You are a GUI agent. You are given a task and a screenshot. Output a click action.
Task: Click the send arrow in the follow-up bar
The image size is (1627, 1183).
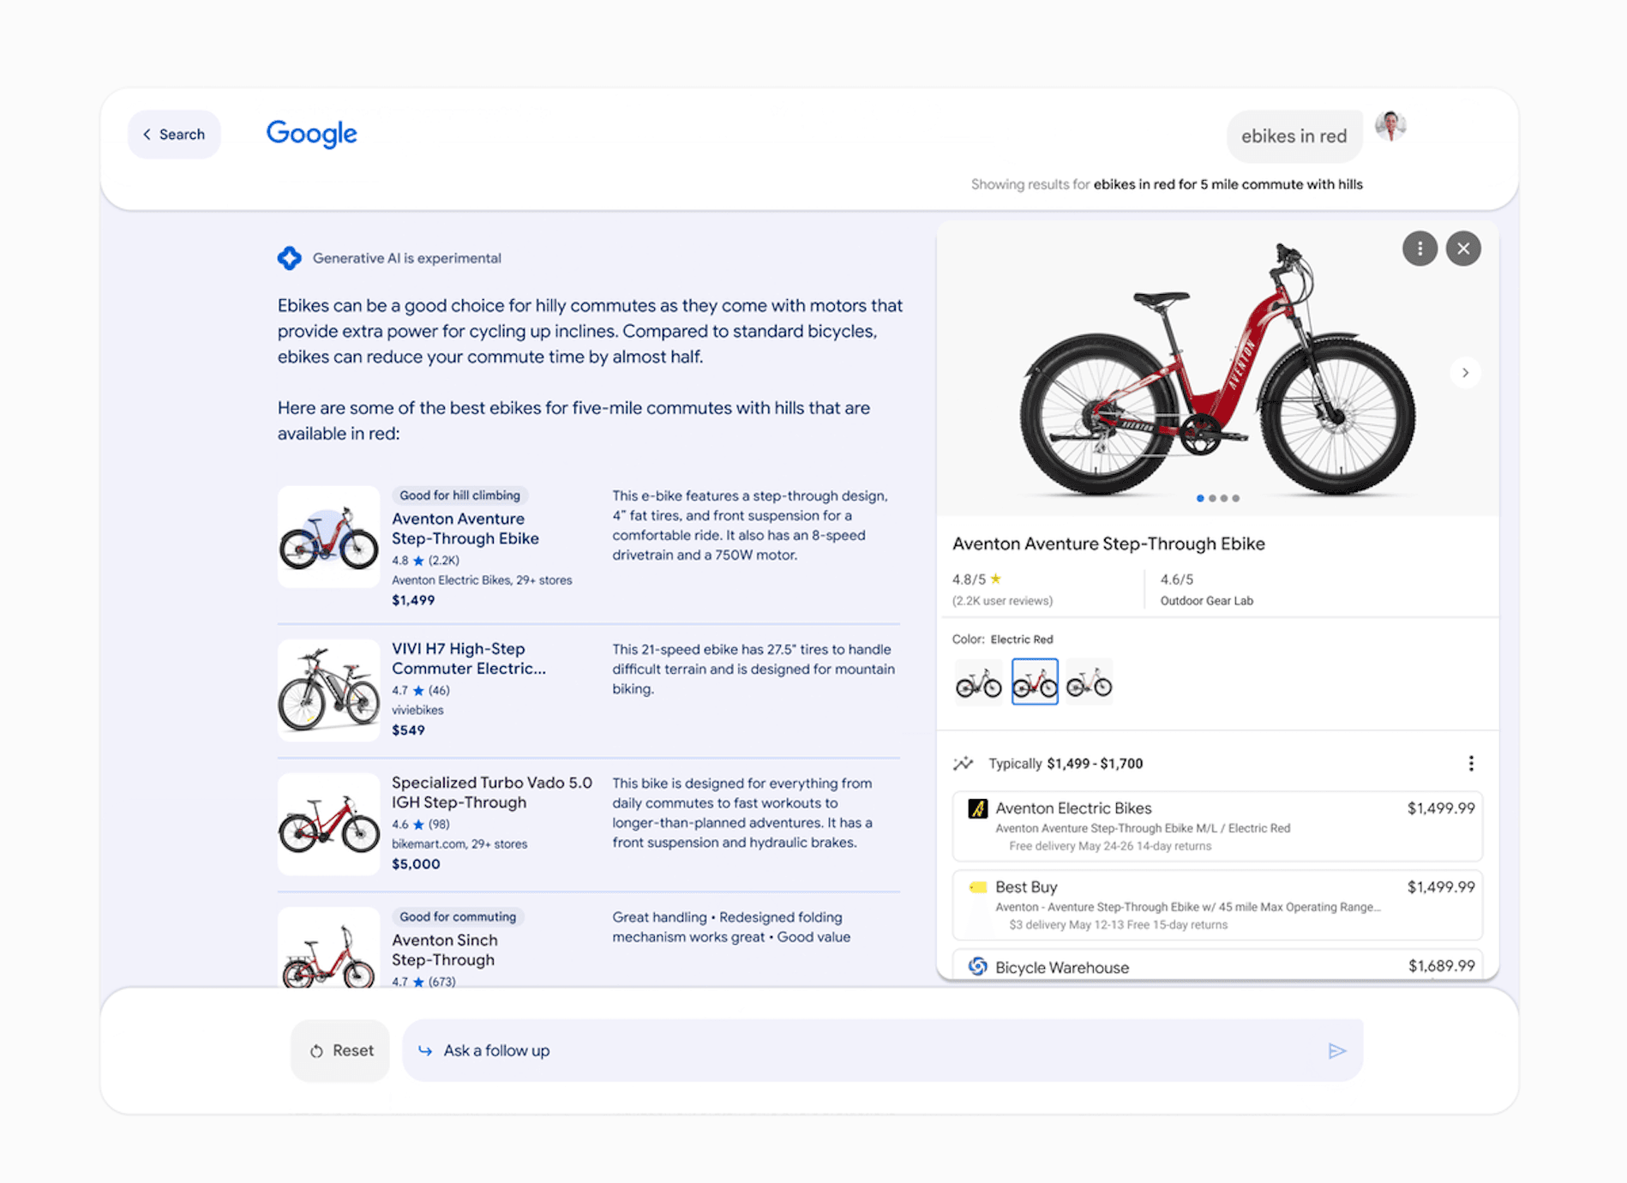point(1337,1049)
